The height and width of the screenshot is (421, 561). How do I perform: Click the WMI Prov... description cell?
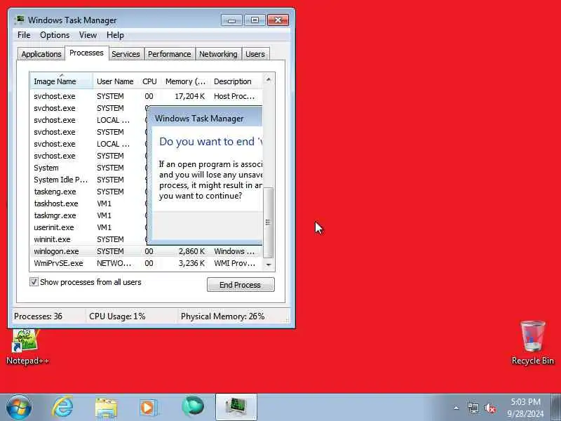pyautogui.click(x=235, y=263)
